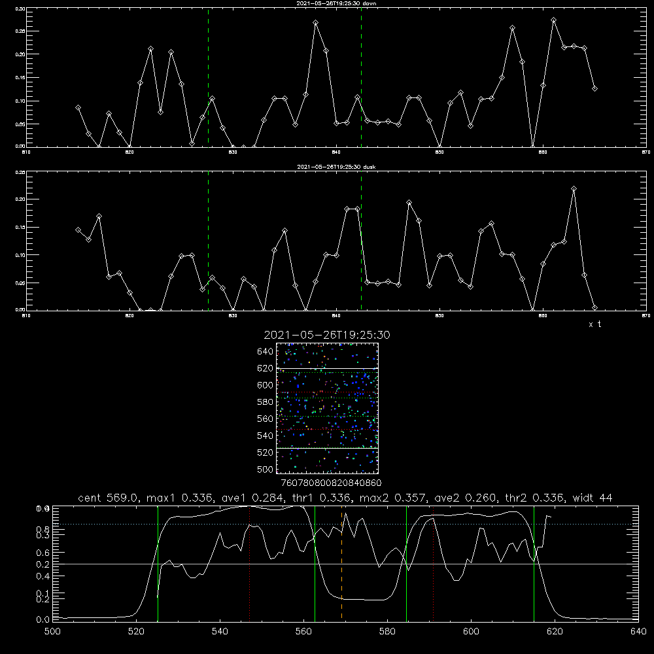Click the '600' tick label on bottom plot x-axis

point(471,632)
